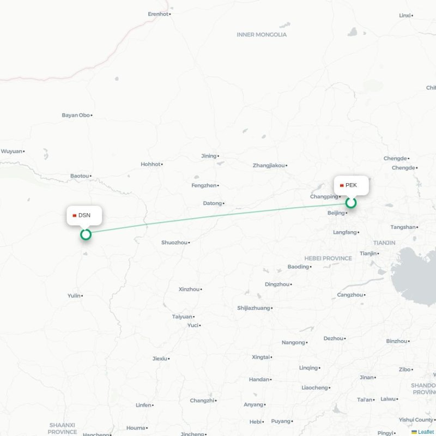The height and width of the screenshot is (436, 436).
Task: Click the flag icon in PEK popup
Action: (342, 185)
